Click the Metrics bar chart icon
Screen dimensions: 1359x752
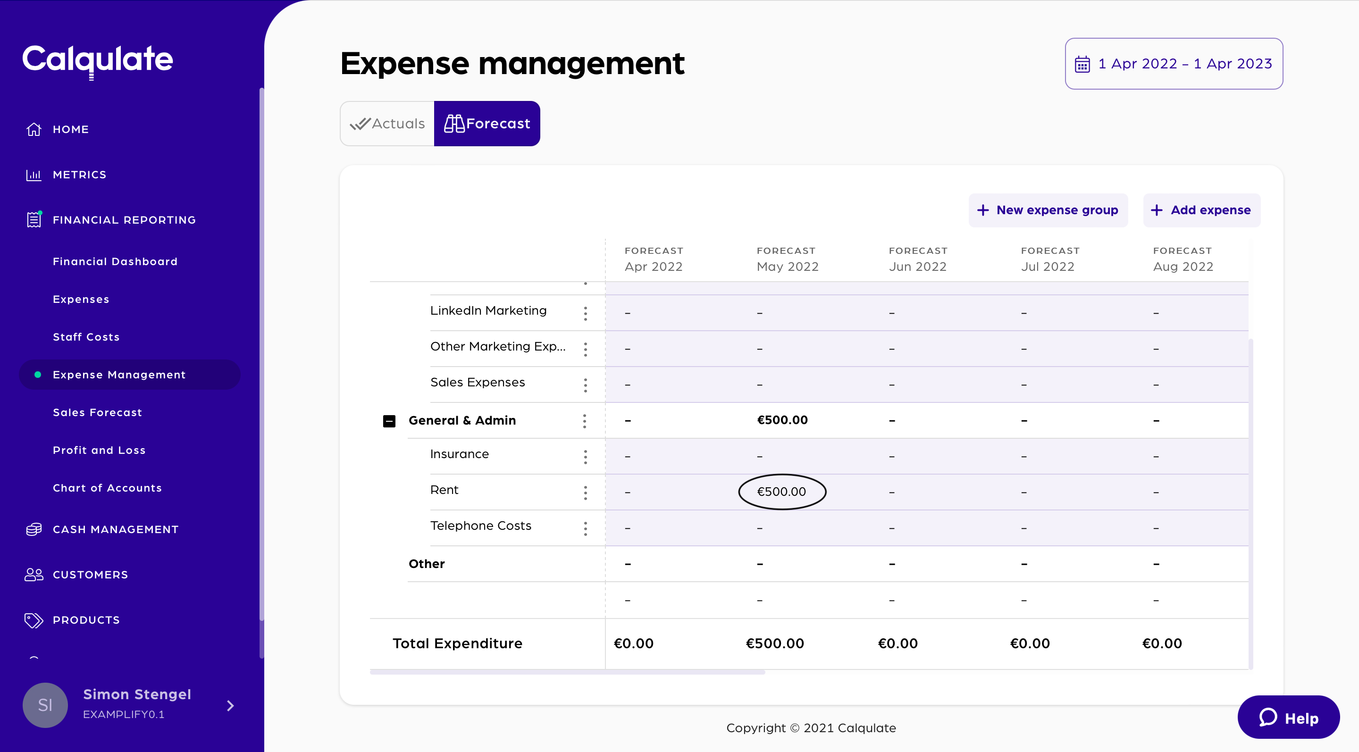pyautogui.click(x=34, y=175)
